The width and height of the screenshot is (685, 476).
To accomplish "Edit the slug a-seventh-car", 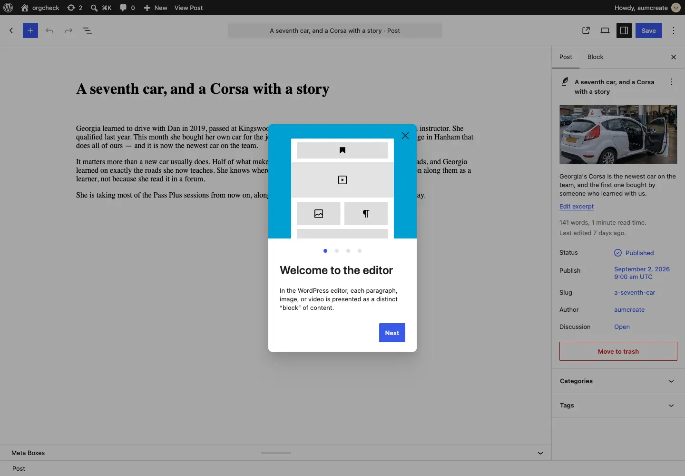I will click(x=635, y=293).
